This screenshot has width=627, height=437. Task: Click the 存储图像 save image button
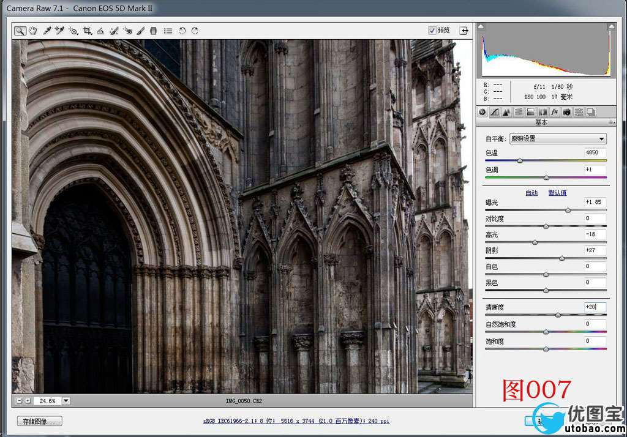(40, 421)
